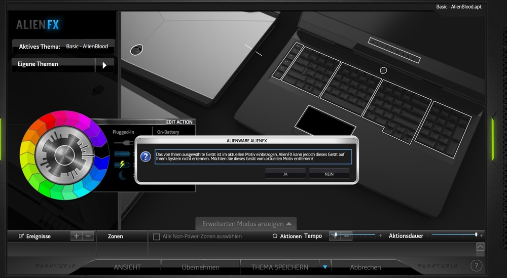This screenshot has height=278, width=507.
Task: Add a new event with Ereignisse plus button
Action: click(76, 236)
